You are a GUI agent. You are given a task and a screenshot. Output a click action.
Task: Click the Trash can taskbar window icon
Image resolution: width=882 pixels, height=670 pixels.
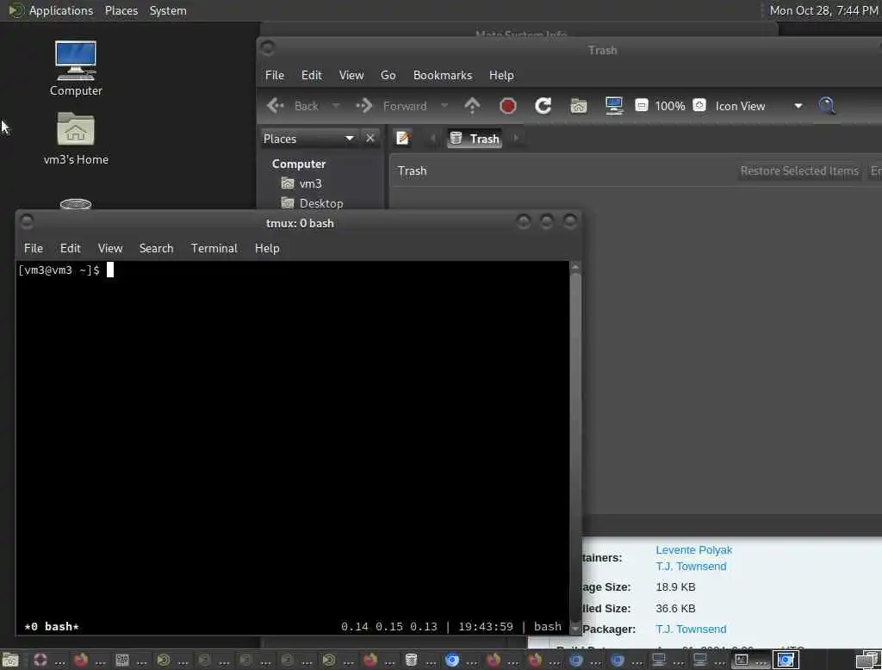click(x=411, y=660)
